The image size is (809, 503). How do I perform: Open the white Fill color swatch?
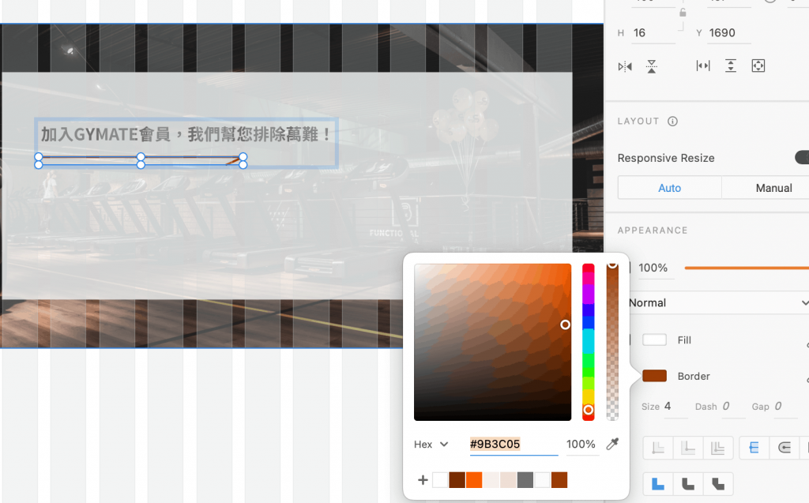[x=654, y=340]
